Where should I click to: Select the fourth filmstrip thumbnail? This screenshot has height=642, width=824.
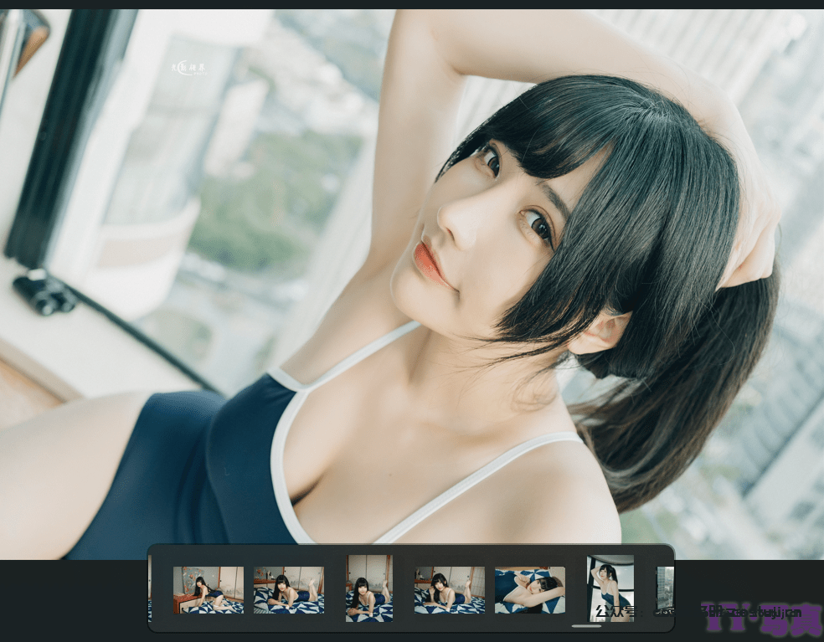click(449, 590)
